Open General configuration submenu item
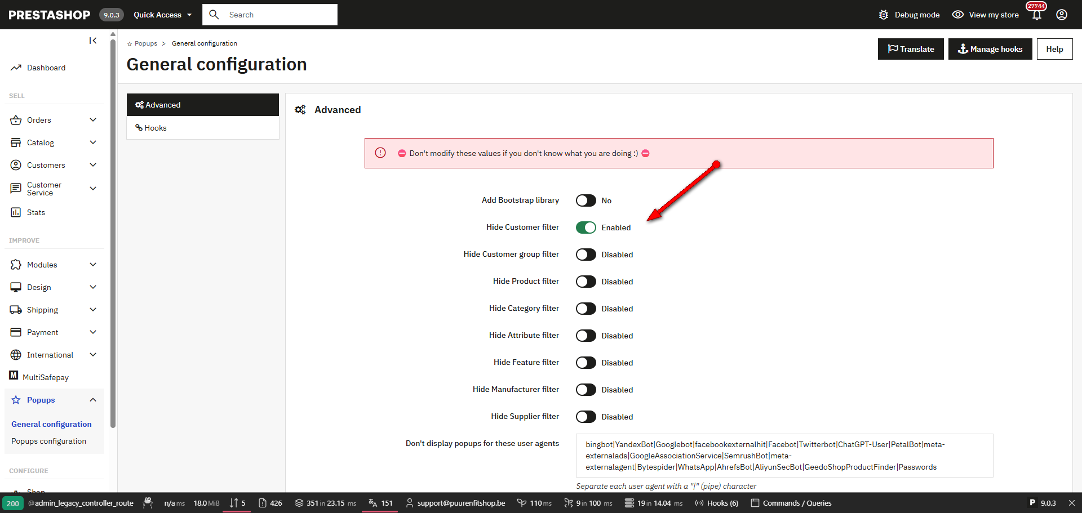The height and width of the screenshot is (513, 1082). [x=51, y=424]
